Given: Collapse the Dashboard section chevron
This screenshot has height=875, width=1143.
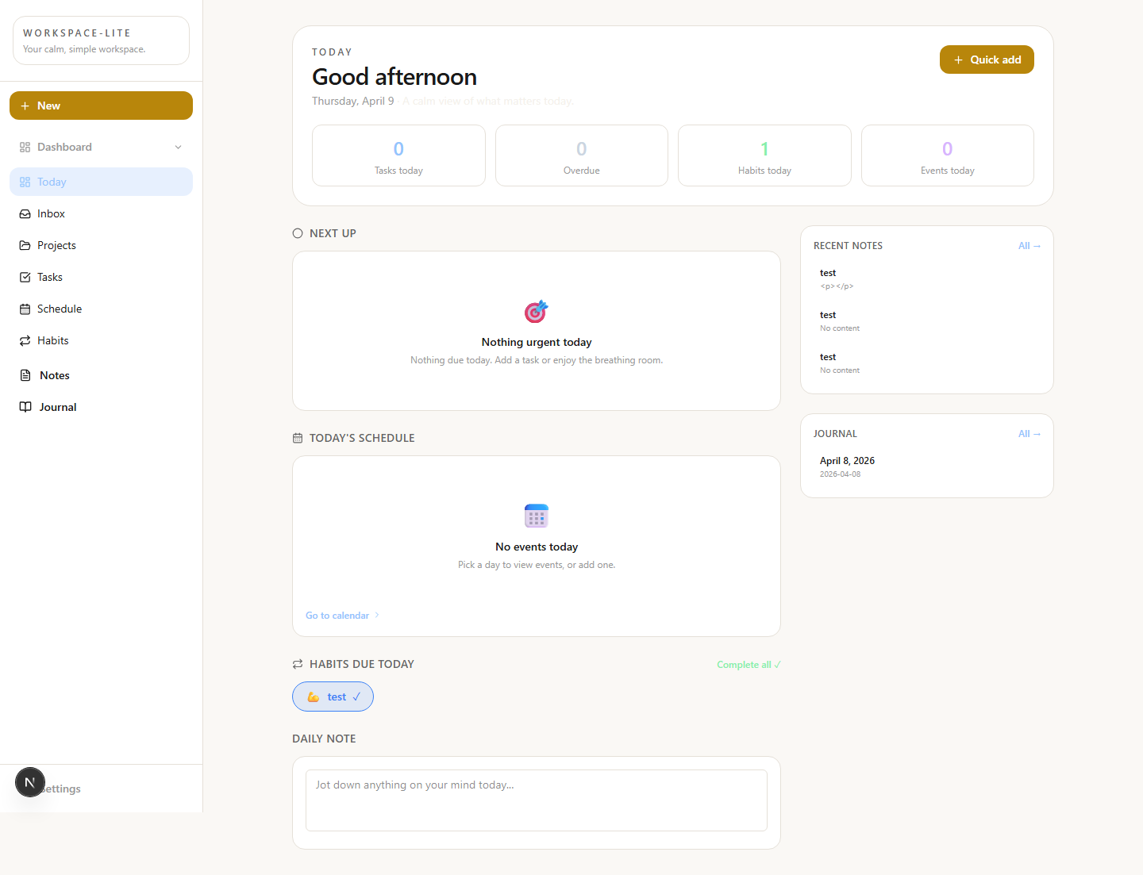Looking at the screenshot, I should [178, 147].
